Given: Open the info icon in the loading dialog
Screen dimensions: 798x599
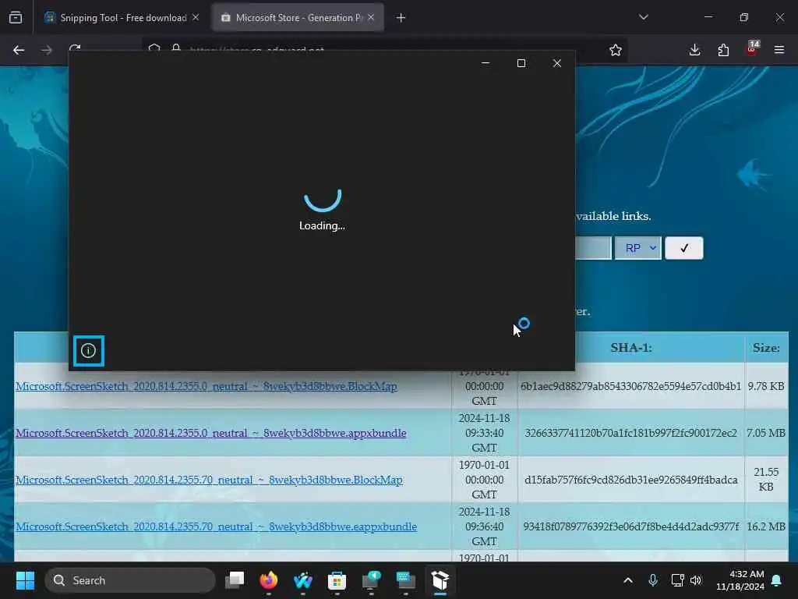Looking at the screenshot, I should [89, 350].
